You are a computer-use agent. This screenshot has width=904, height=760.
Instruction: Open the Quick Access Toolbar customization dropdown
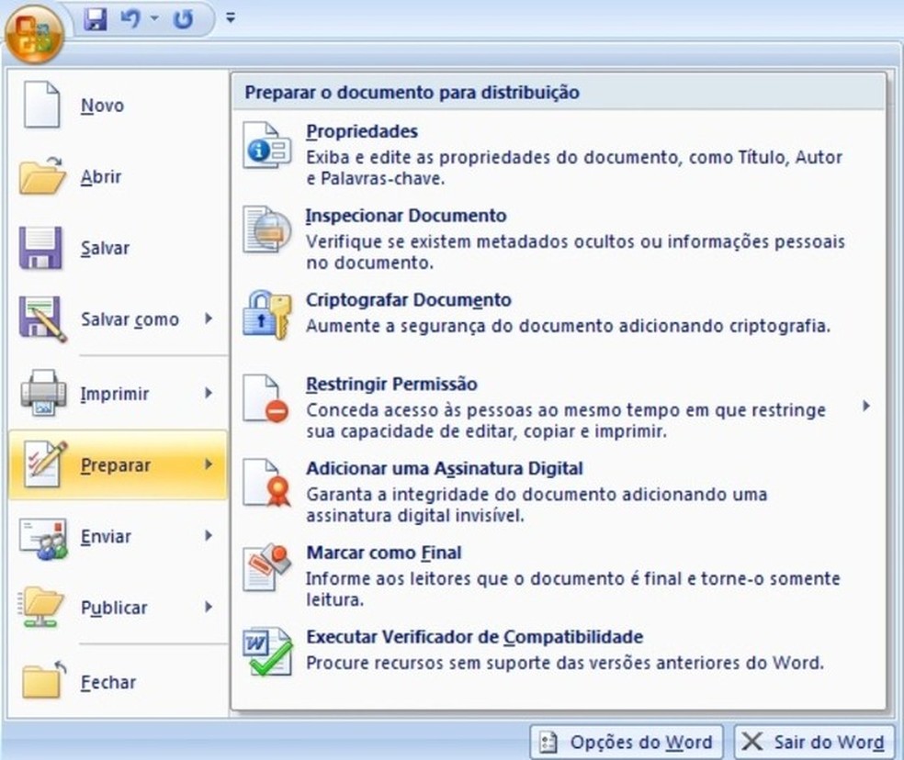(230, 17)
